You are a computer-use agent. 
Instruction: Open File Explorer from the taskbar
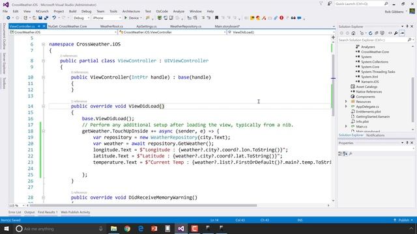point(113,228)
